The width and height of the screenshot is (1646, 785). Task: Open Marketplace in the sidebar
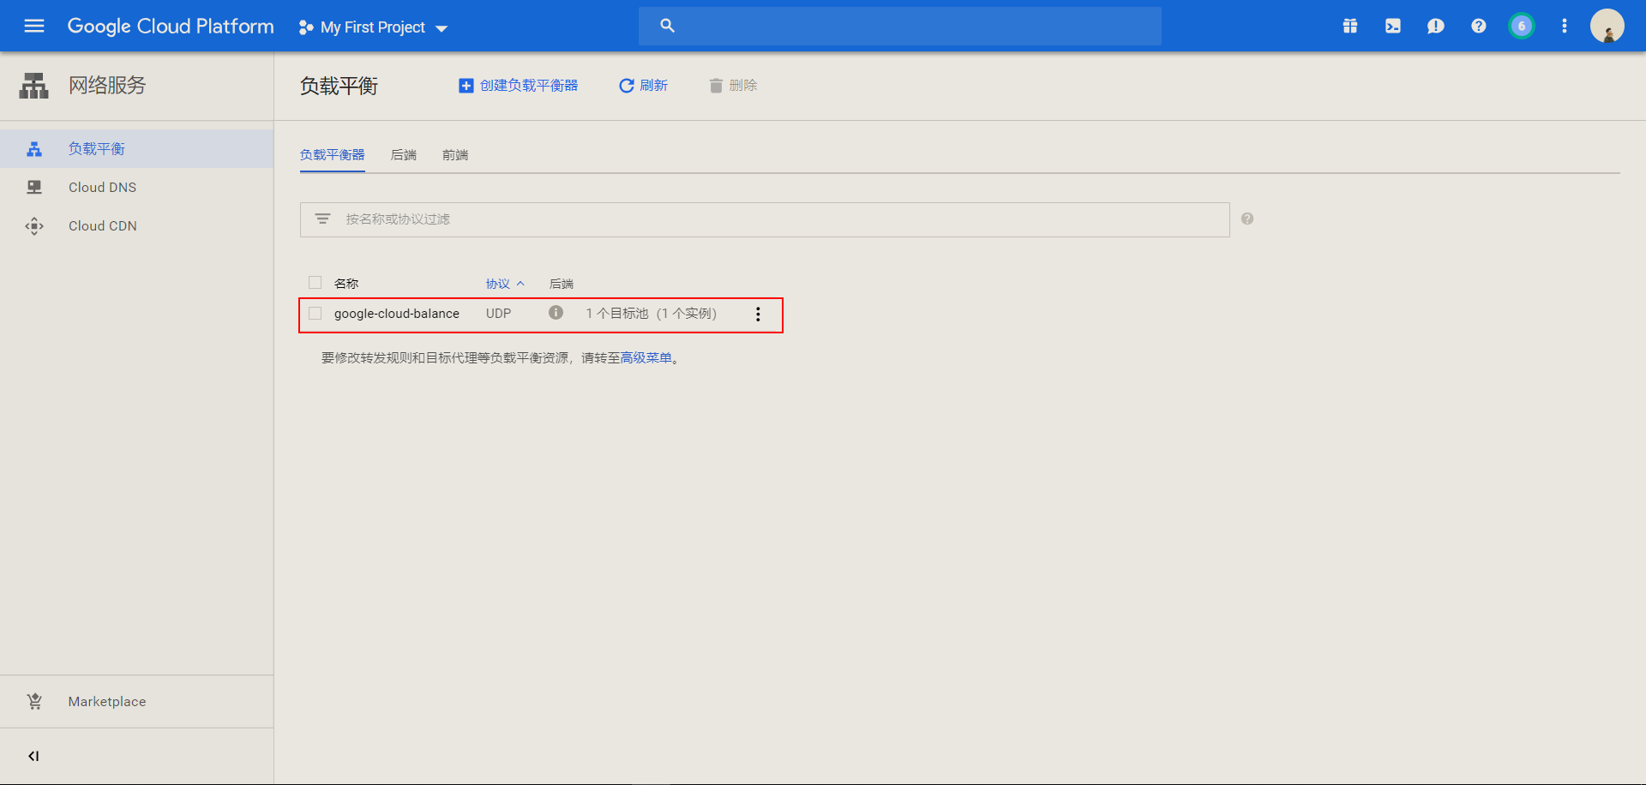pos(137,701)
